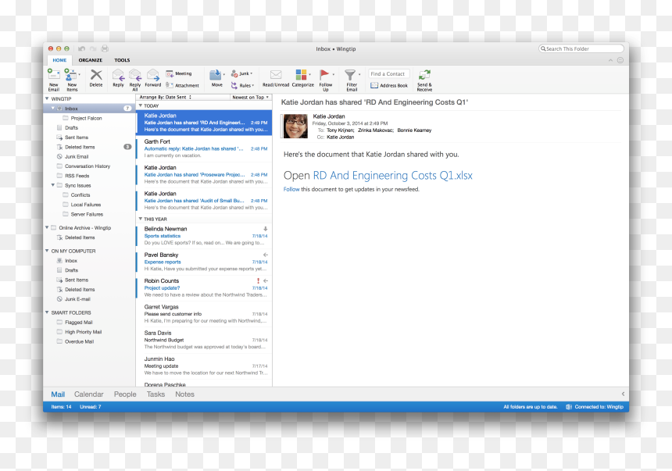
Task: Reply to the selected email
Action: 118,78
